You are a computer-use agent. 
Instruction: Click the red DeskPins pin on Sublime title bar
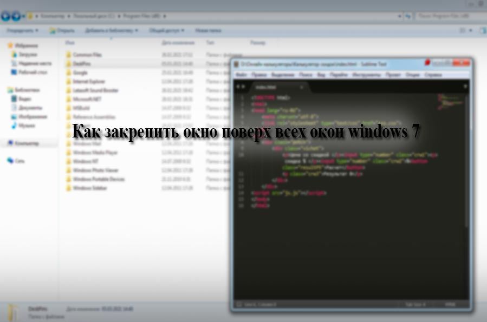(427, 62)
